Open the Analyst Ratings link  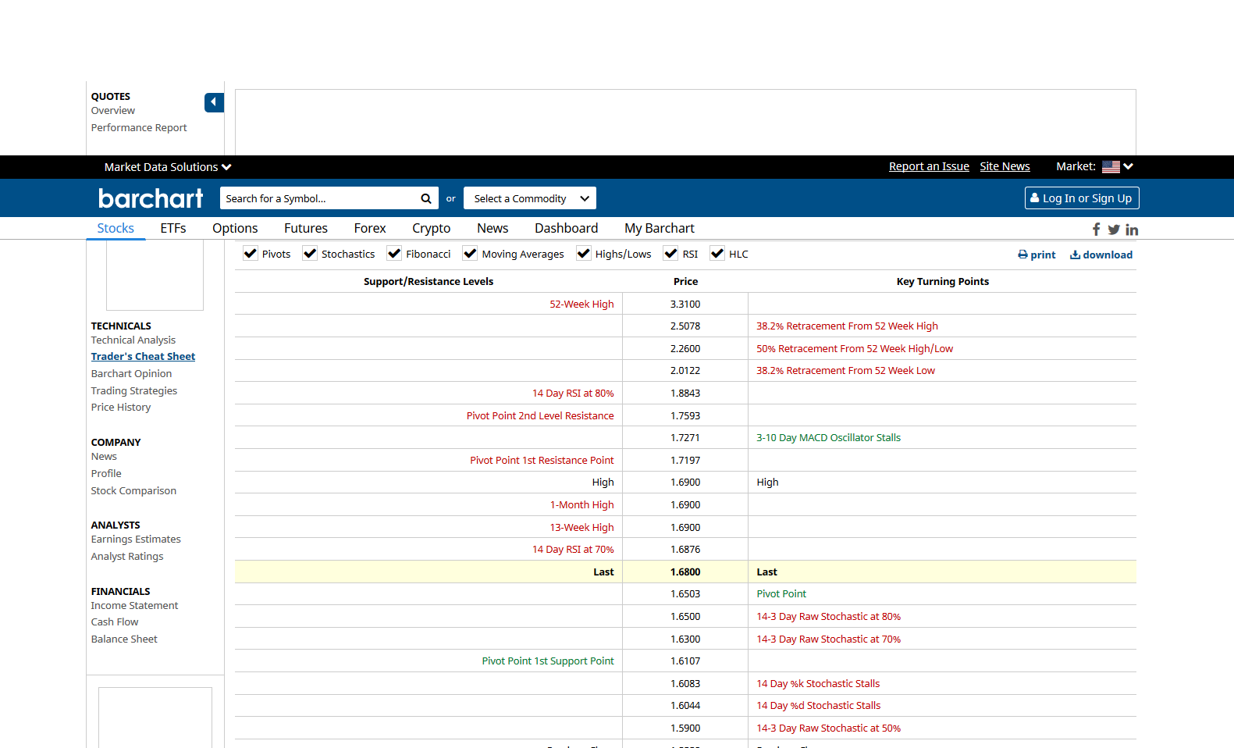click(127, 557)
